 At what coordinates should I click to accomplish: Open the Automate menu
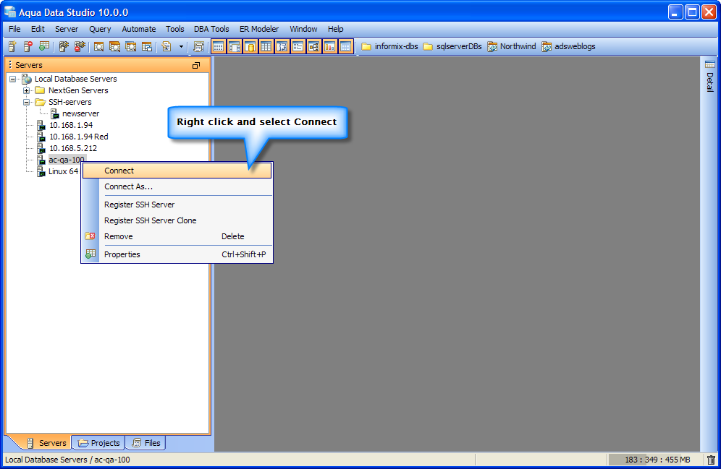point(138,29)
